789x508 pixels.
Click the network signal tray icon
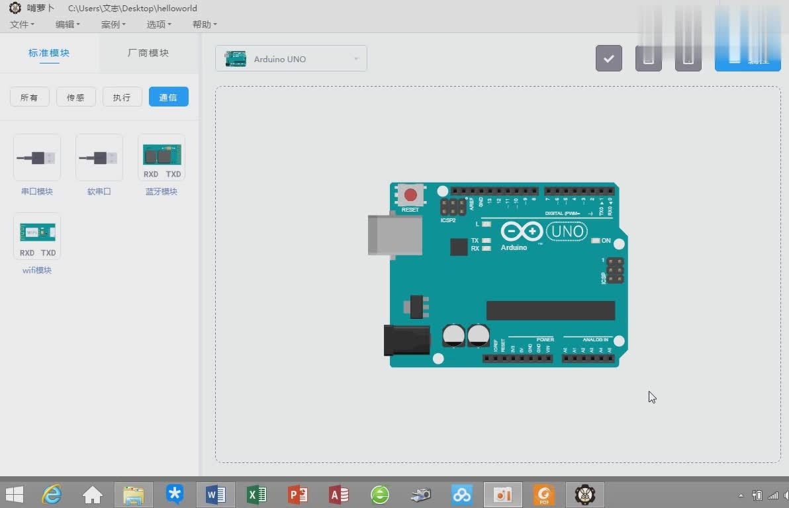coord(773,495)
